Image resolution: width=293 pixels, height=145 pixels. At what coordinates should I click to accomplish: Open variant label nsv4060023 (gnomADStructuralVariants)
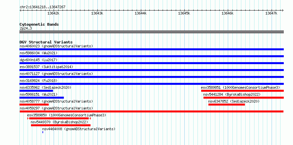tap(56, 46)
